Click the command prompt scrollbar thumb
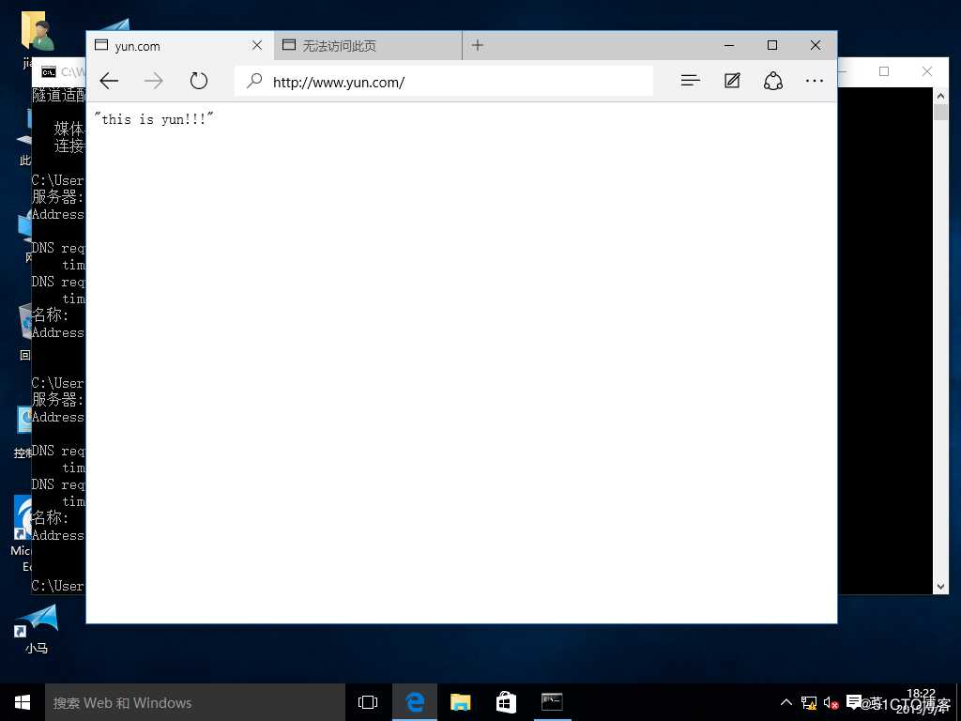 tap(940, 113)
